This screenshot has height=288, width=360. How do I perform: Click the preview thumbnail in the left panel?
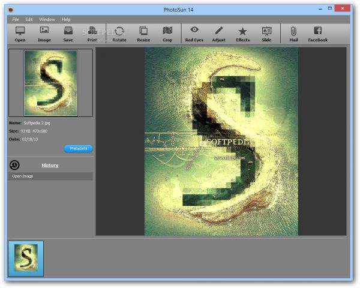point(50,83)
